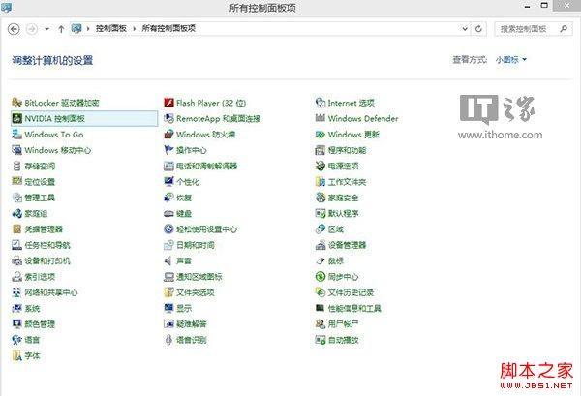Select 所有控制面板项 breadcrumb segment
This screenshot has height=396, width=581.
[166, 30]
